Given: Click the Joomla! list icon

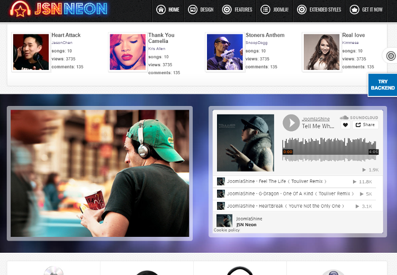Looking at the screenshot, I should pos(265,10).
